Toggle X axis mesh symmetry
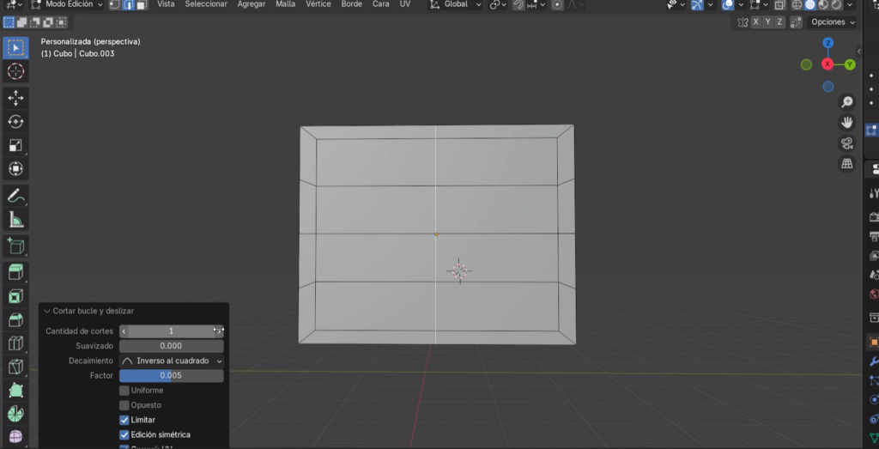 pos(755,21)
